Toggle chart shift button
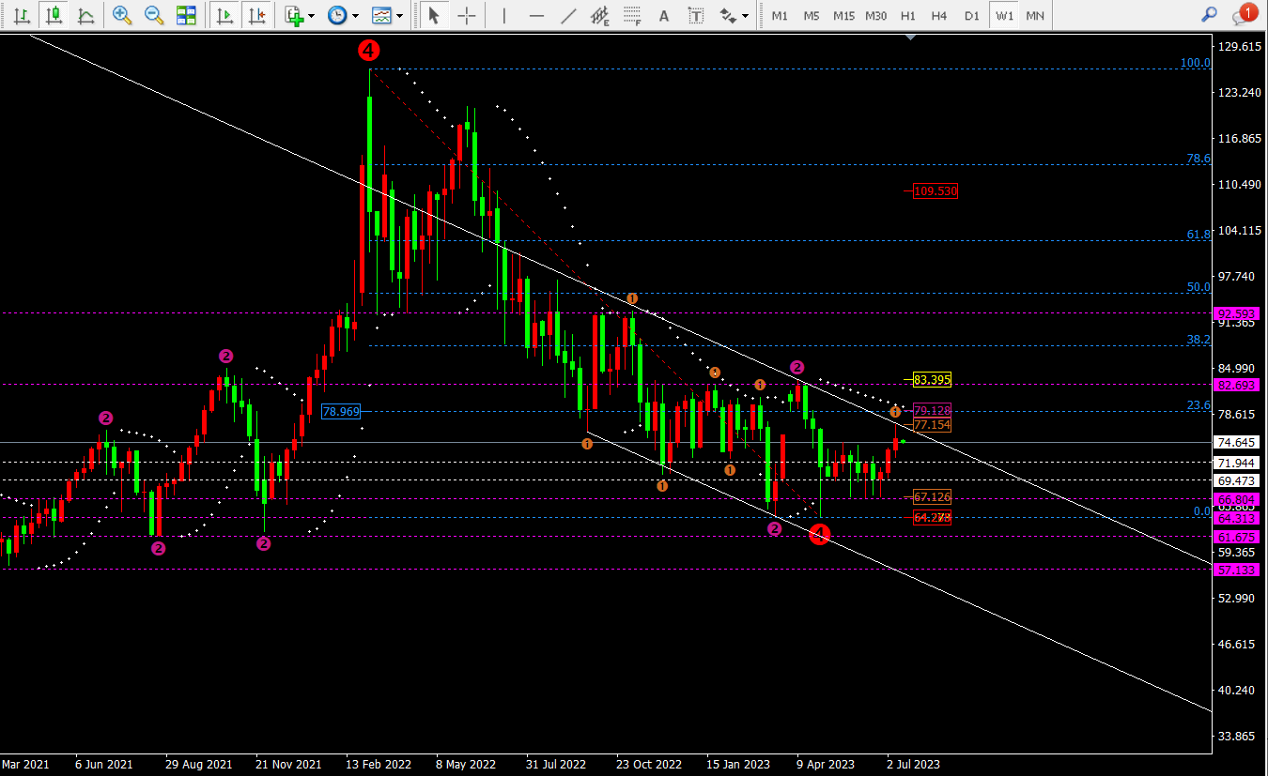This screenshot has height=776, width=1268. [x=255, y=15]
